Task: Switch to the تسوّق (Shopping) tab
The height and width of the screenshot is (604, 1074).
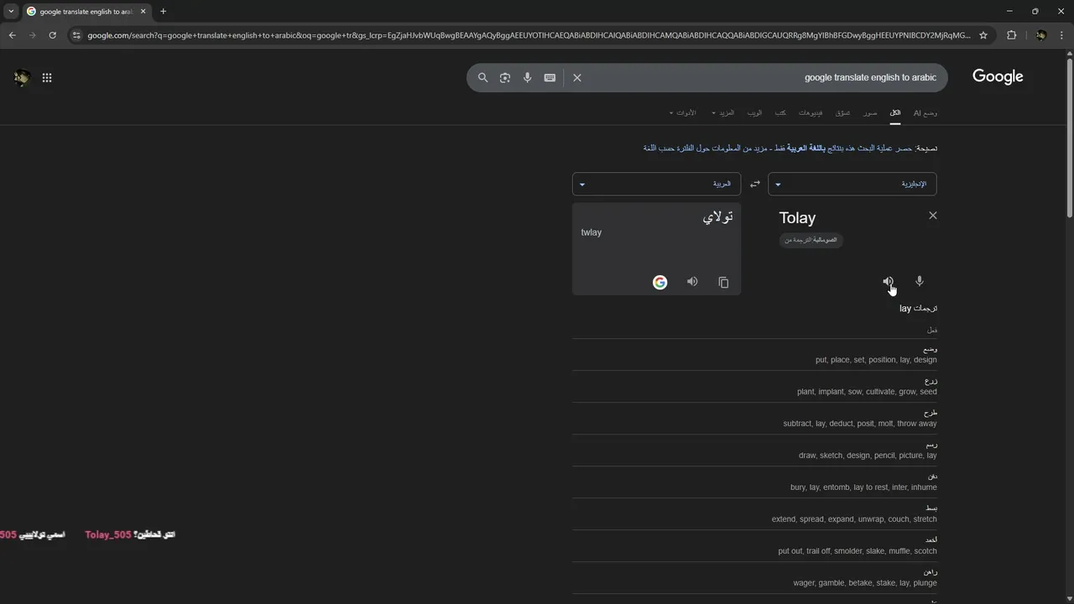Action: point(842,112)
